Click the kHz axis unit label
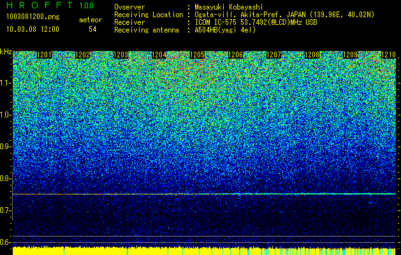This screenshot has width=401, height=255. [x=6, y=52]
